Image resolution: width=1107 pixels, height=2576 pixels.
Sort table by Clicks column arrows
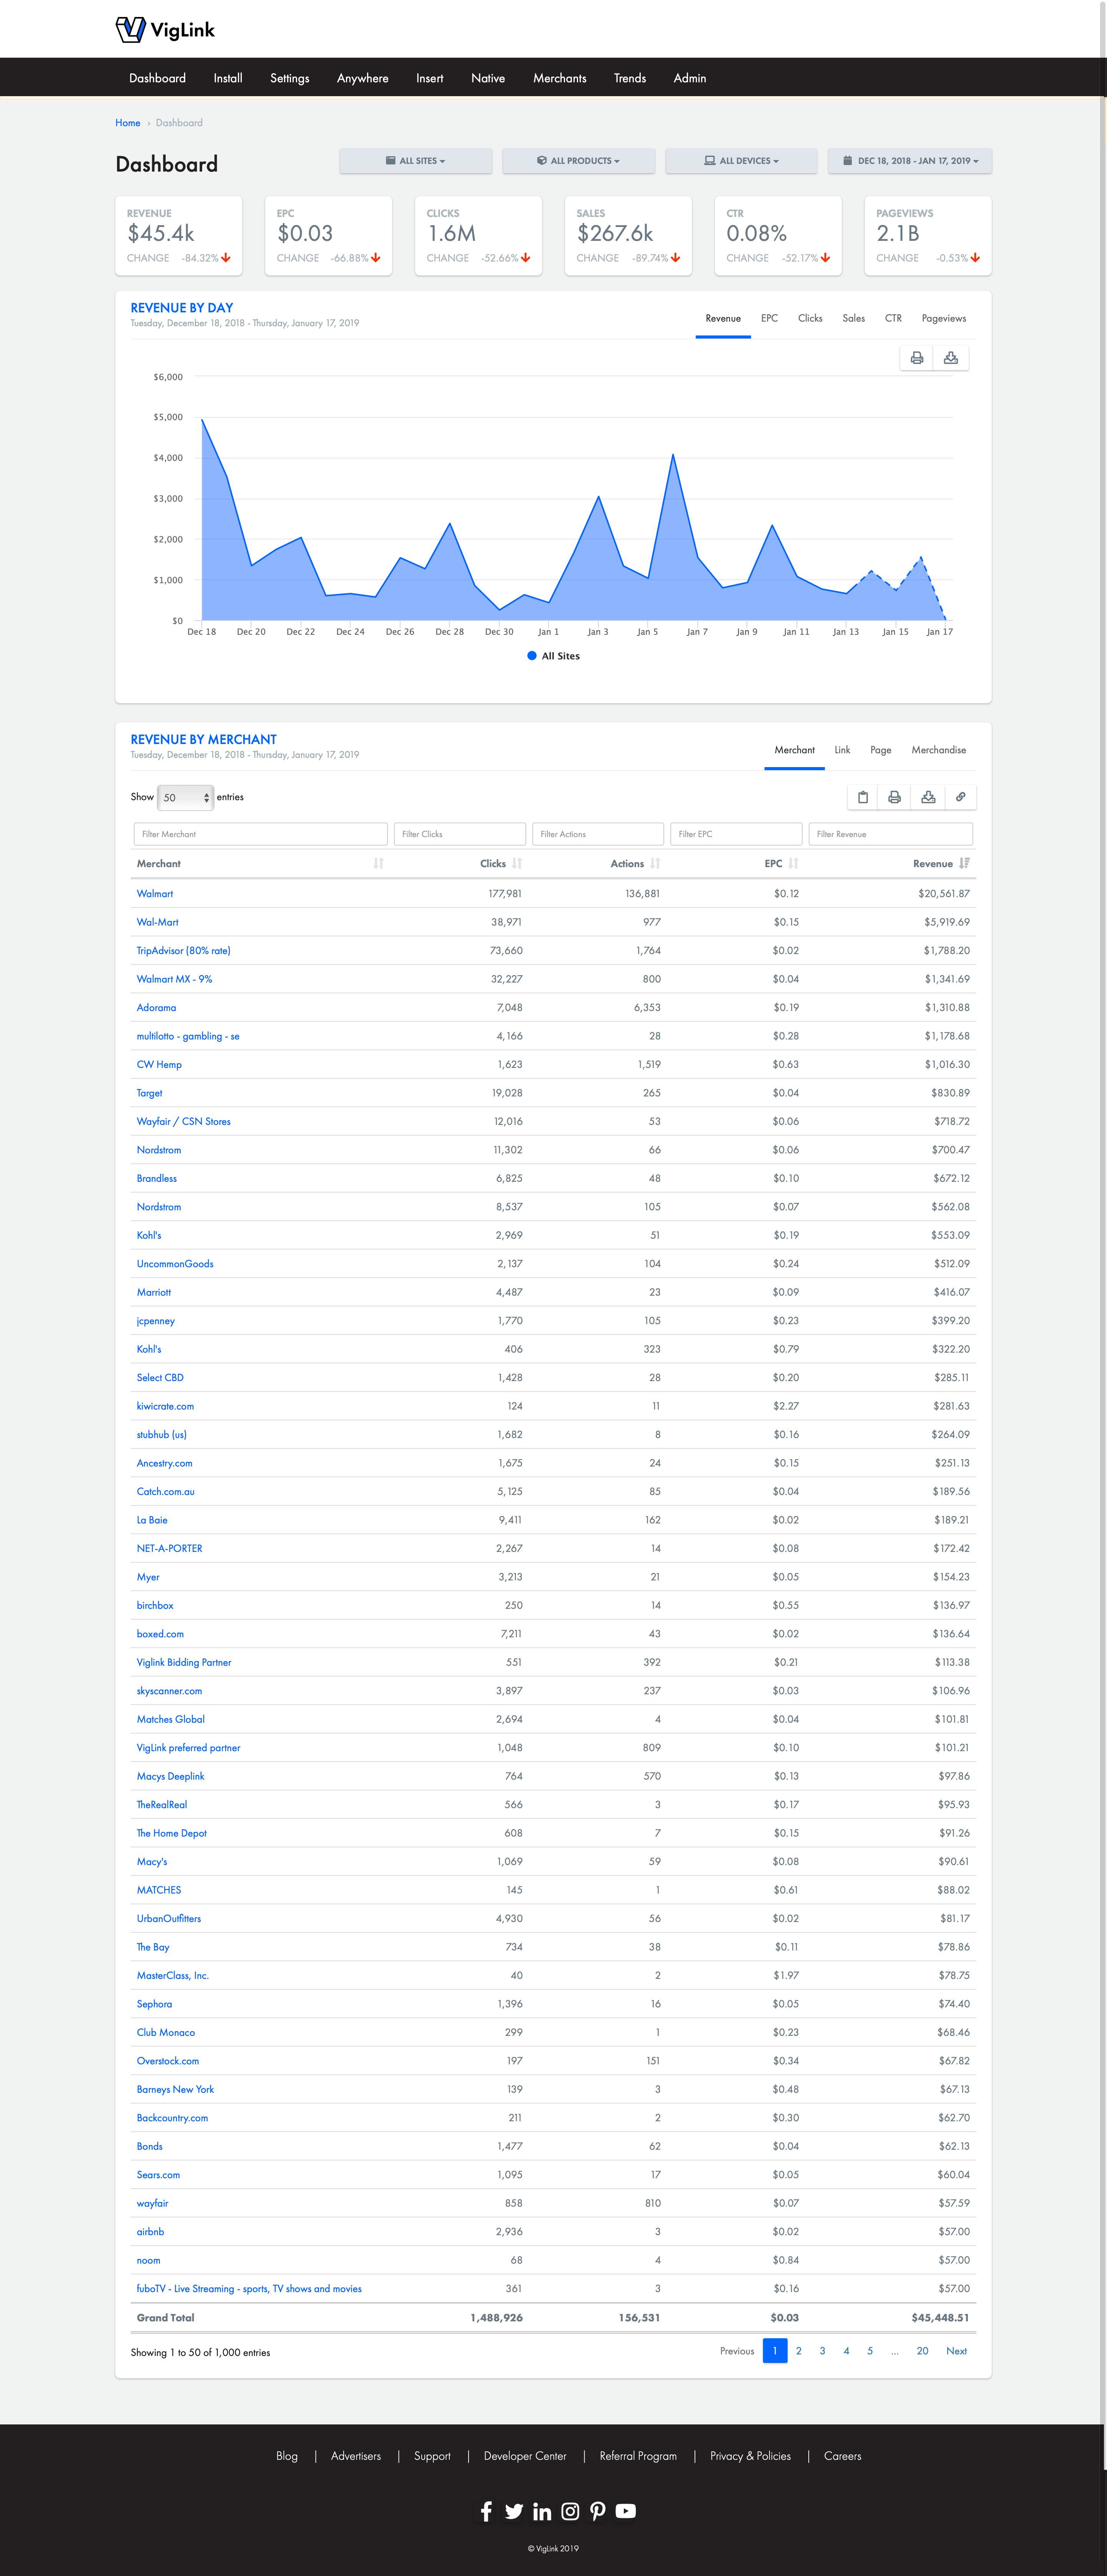[x=517, y=863]
